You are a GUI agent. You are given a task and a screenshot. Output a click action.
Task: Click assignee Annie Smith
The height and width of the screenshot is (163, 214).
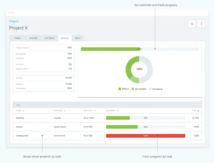[59, 136]
